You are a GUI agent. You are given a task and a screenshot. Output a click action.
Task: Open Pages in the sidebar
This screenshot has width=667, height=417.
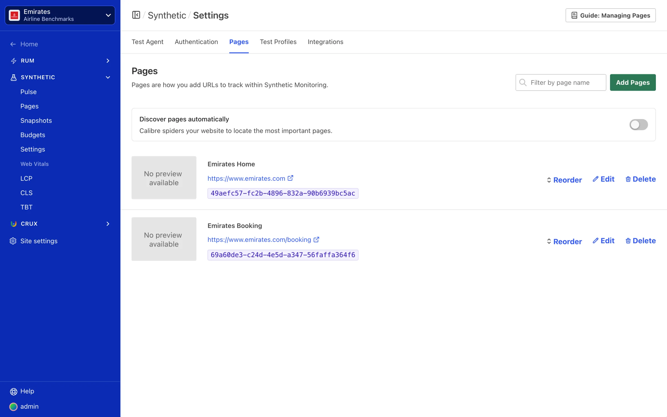tap(29, 106)
